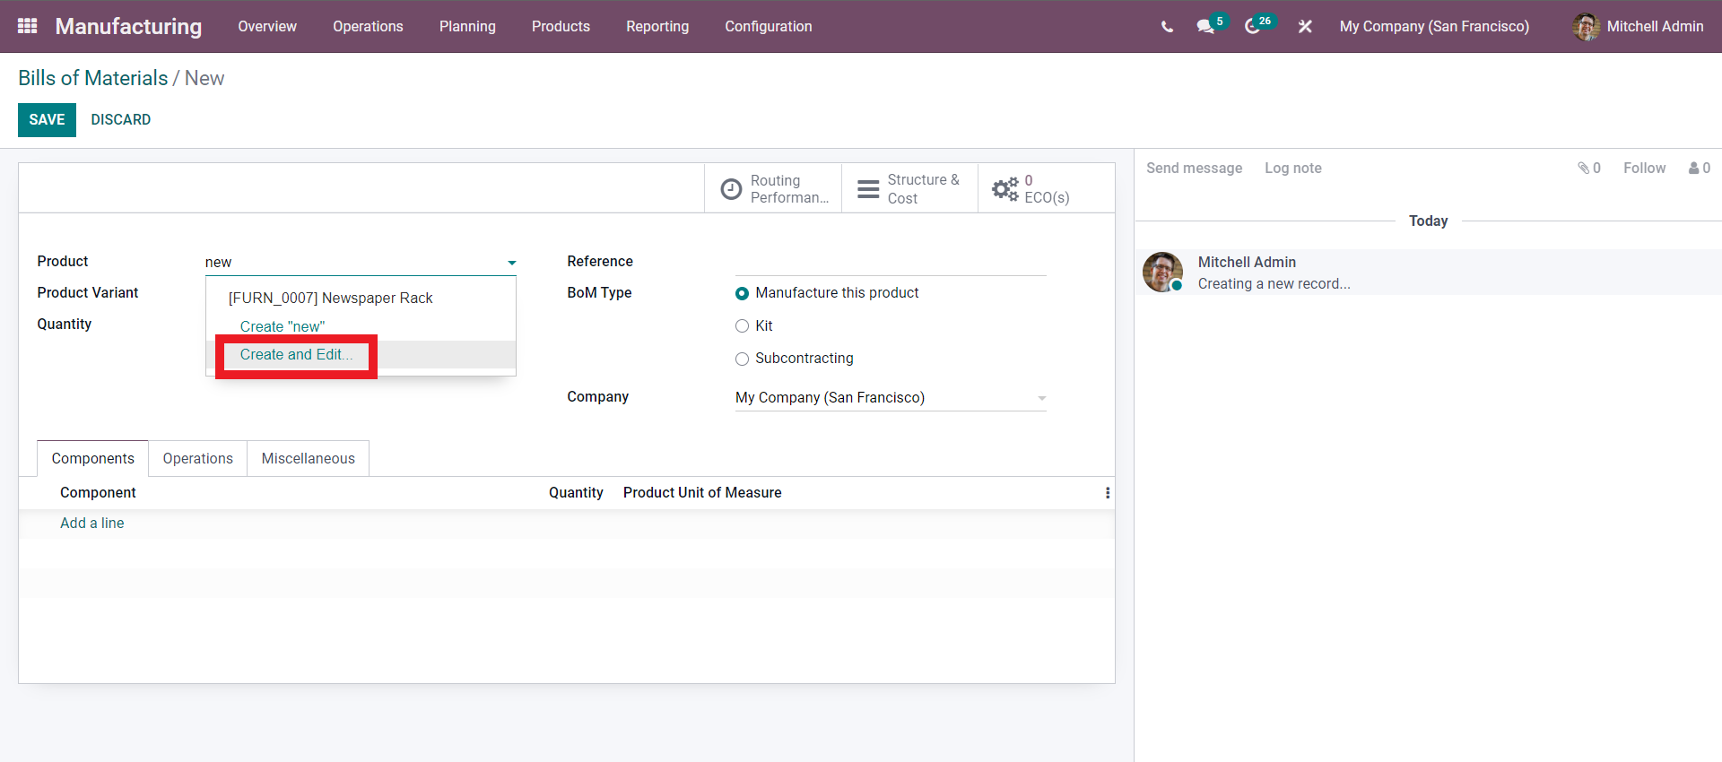Image resolution: width=1722 pixels, height=762 pixels.
Task: Open the apps grid menu icon
Action: 27,26
